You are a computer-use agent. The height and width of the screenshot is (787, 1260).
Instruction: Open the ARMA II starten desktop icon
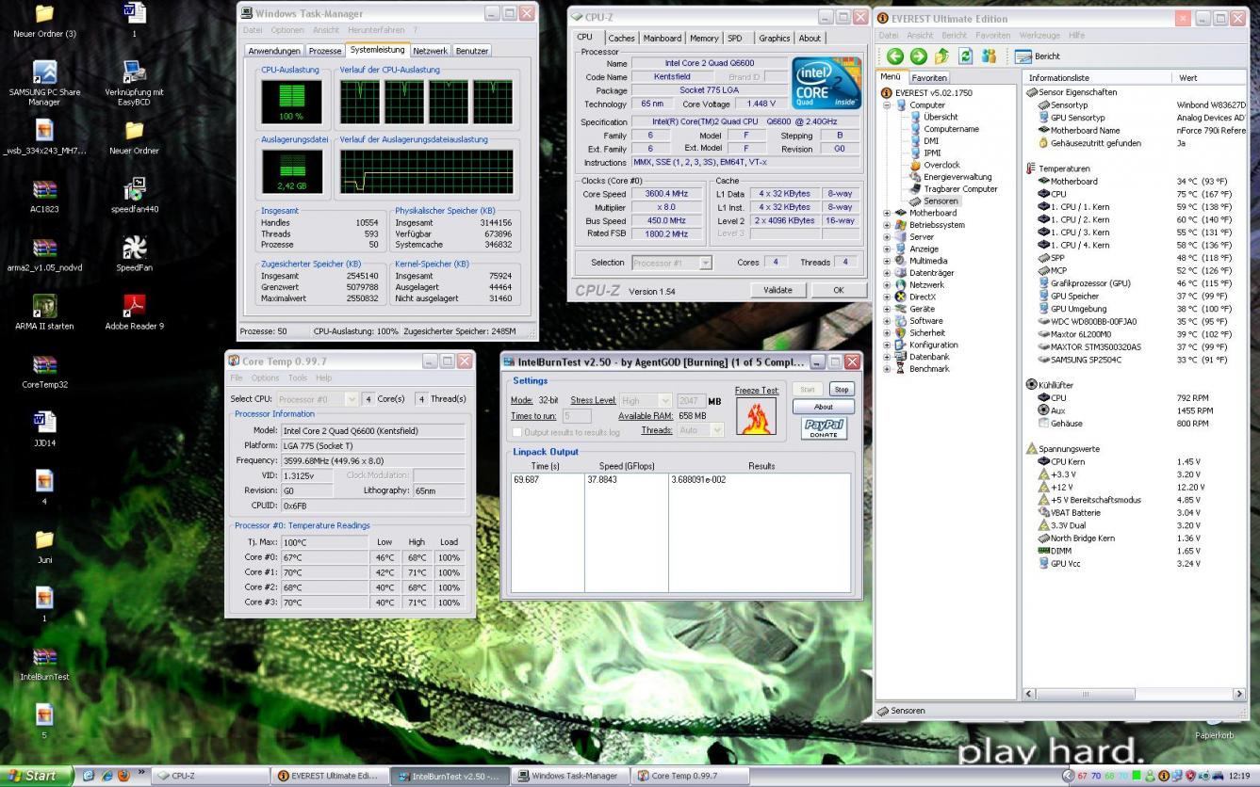pyautogui.click(x=44, y=313)
